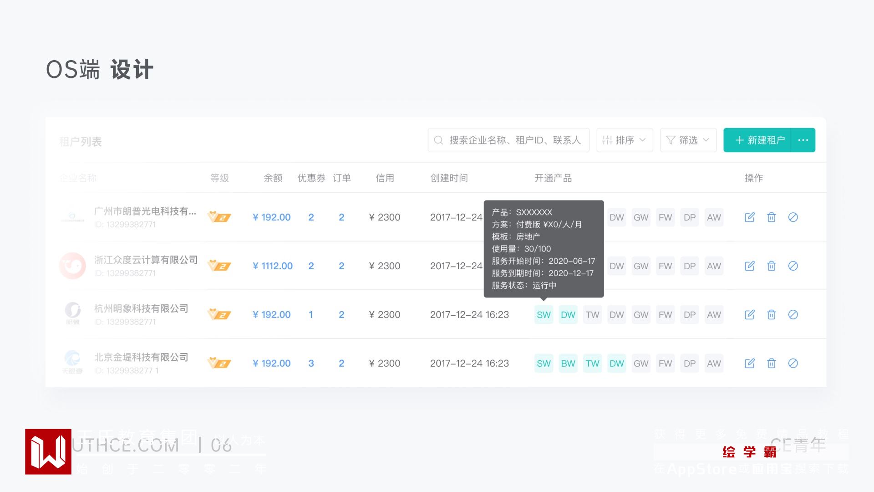Screen dimensions: 874x492
Task: Toggle SW product tag in 杭州明象科技 row
Action: (544, 315)
